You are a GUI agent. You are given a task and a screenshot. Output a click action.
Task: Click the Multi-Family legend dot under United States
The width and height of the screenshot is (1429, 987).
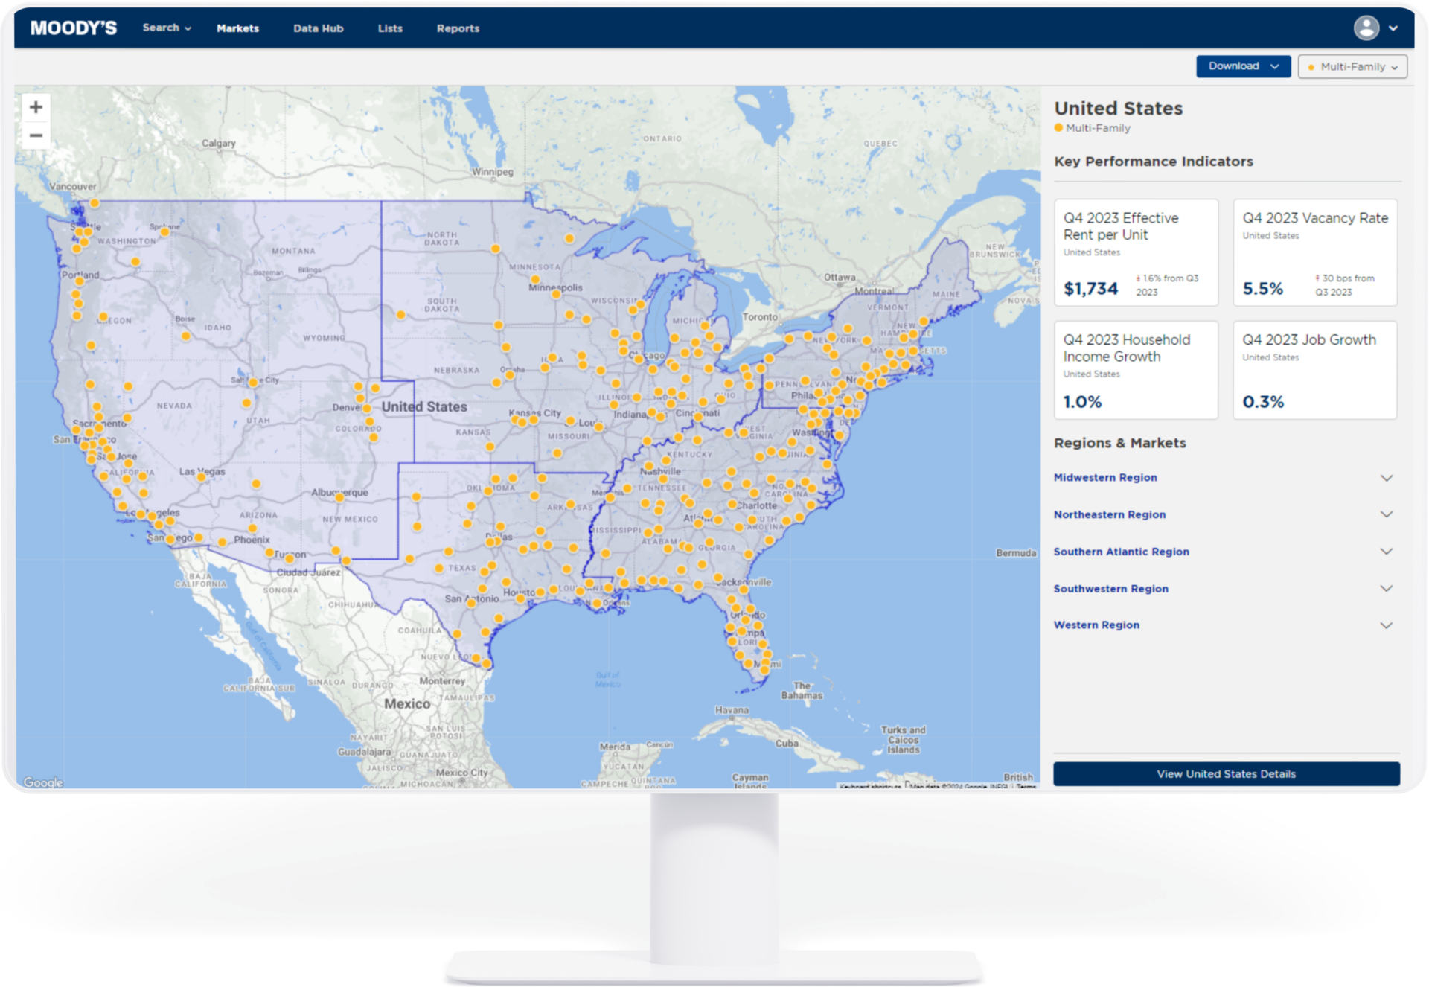pos(1059,128)
